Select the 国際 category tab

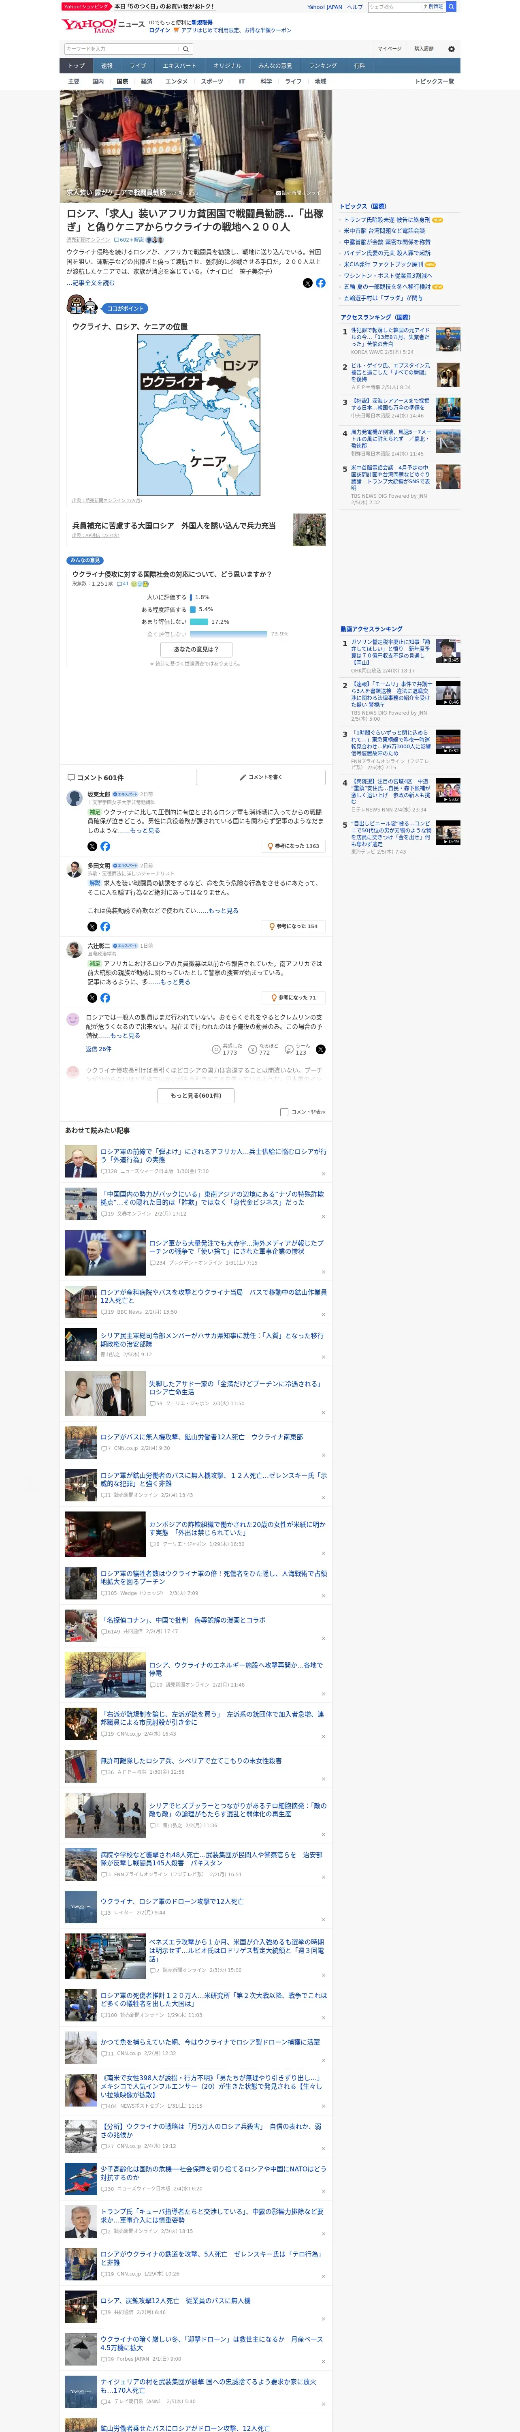(x=122, y=82)
